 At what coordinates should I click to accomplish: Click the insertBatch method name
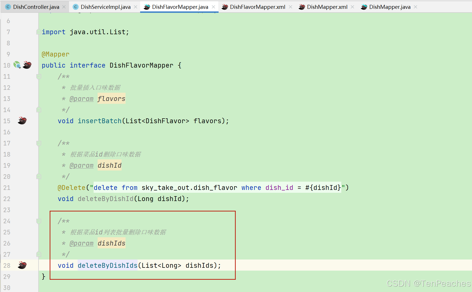pyautogui.click(x=100, y=121)
